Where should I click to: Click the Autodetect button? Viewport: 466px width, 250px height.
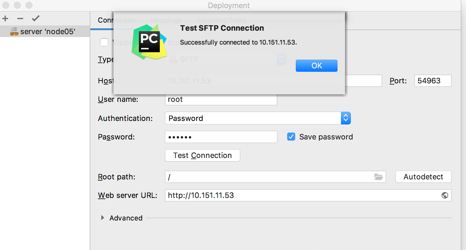click(x=423, y=177)
